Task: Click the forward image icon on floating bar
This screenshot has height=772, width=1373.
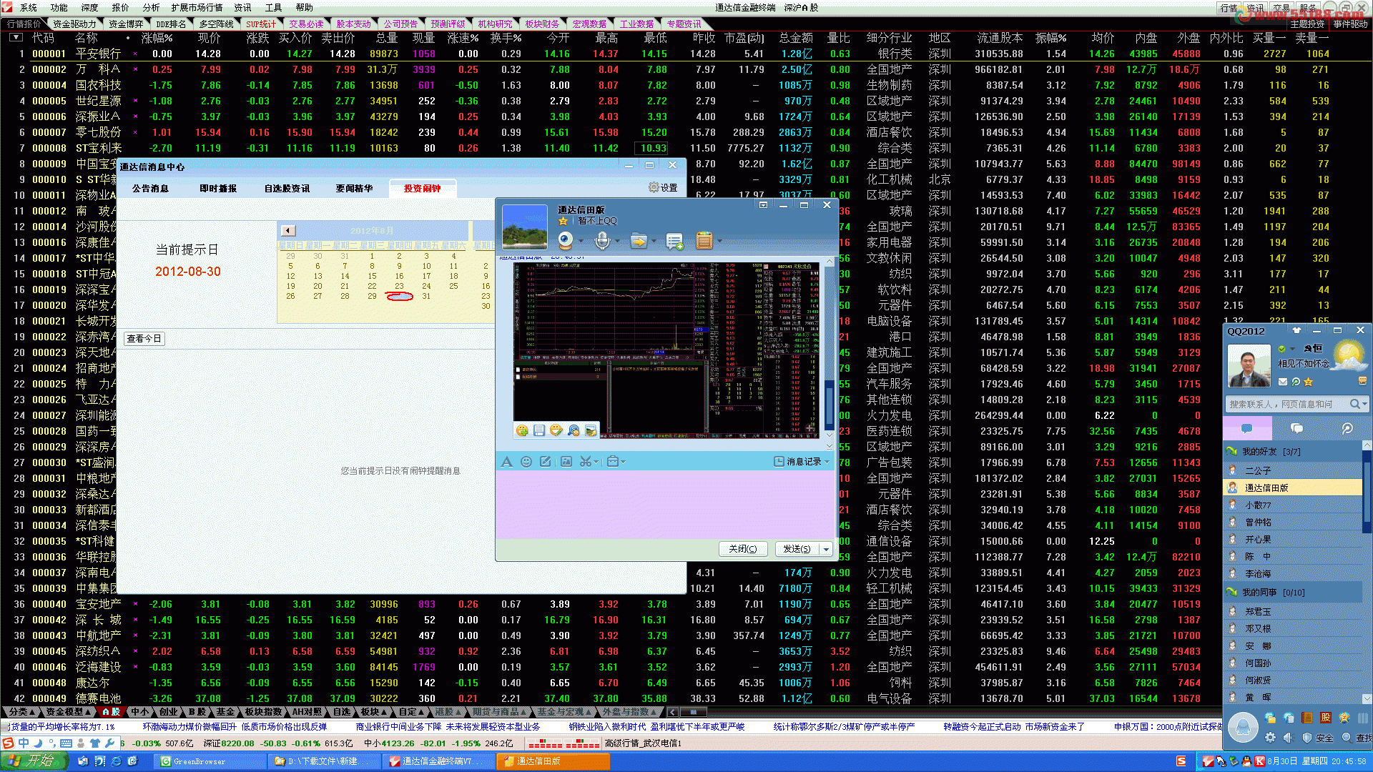Action: (591, 430)
